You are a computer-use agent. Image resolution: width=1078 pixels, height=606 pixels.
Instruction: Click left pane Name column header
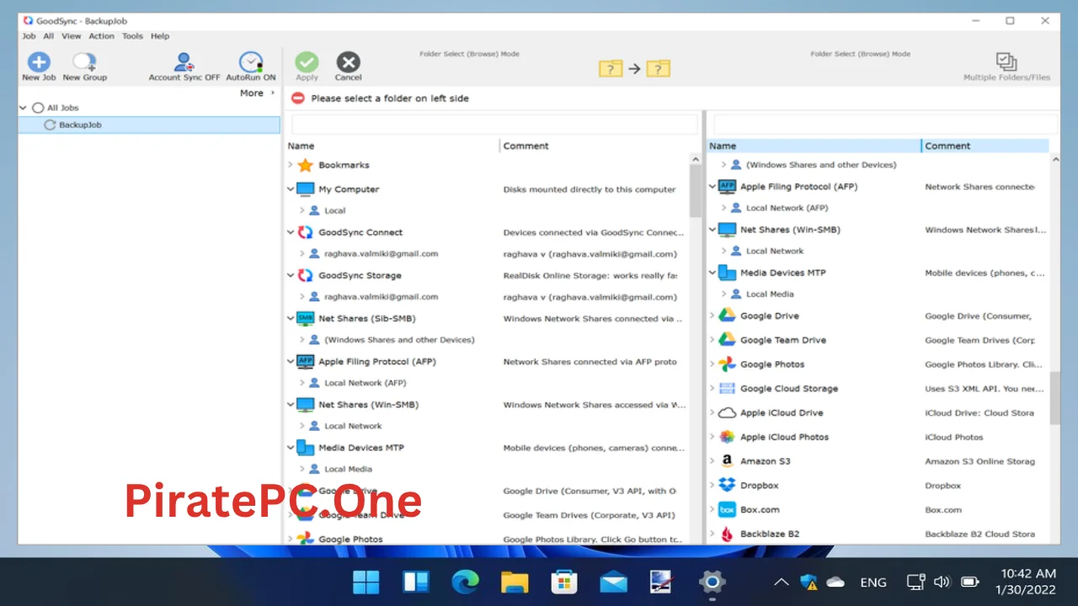(392, 146)
